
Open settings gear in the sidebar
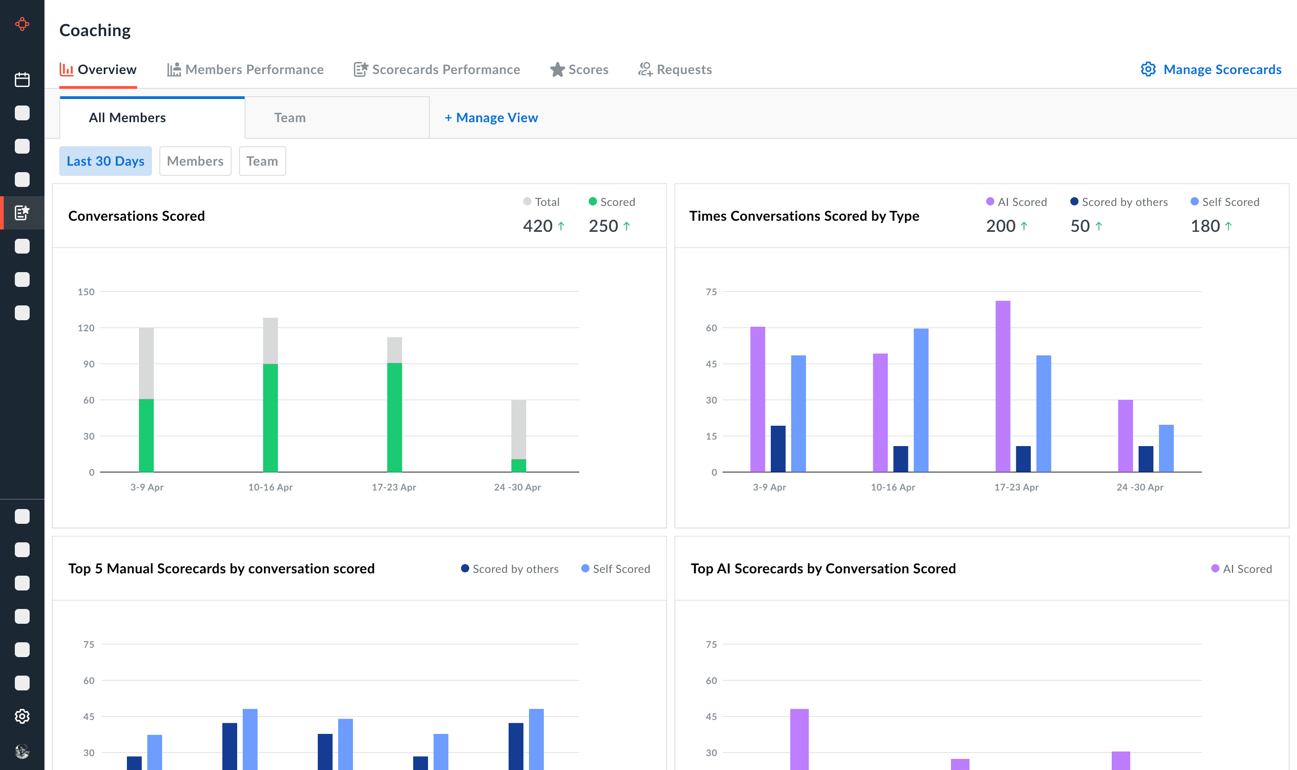pos(22,716)
